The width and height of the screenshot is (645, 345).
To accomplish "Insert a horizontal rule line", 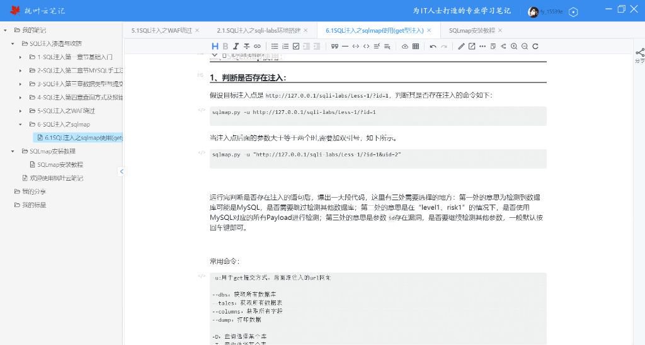I will pyautogui.click(x=345, y=47).
